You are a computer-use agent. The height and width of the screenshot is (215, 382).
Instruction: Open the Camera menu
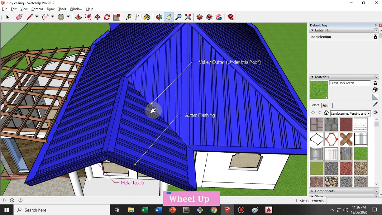[37, 9]
